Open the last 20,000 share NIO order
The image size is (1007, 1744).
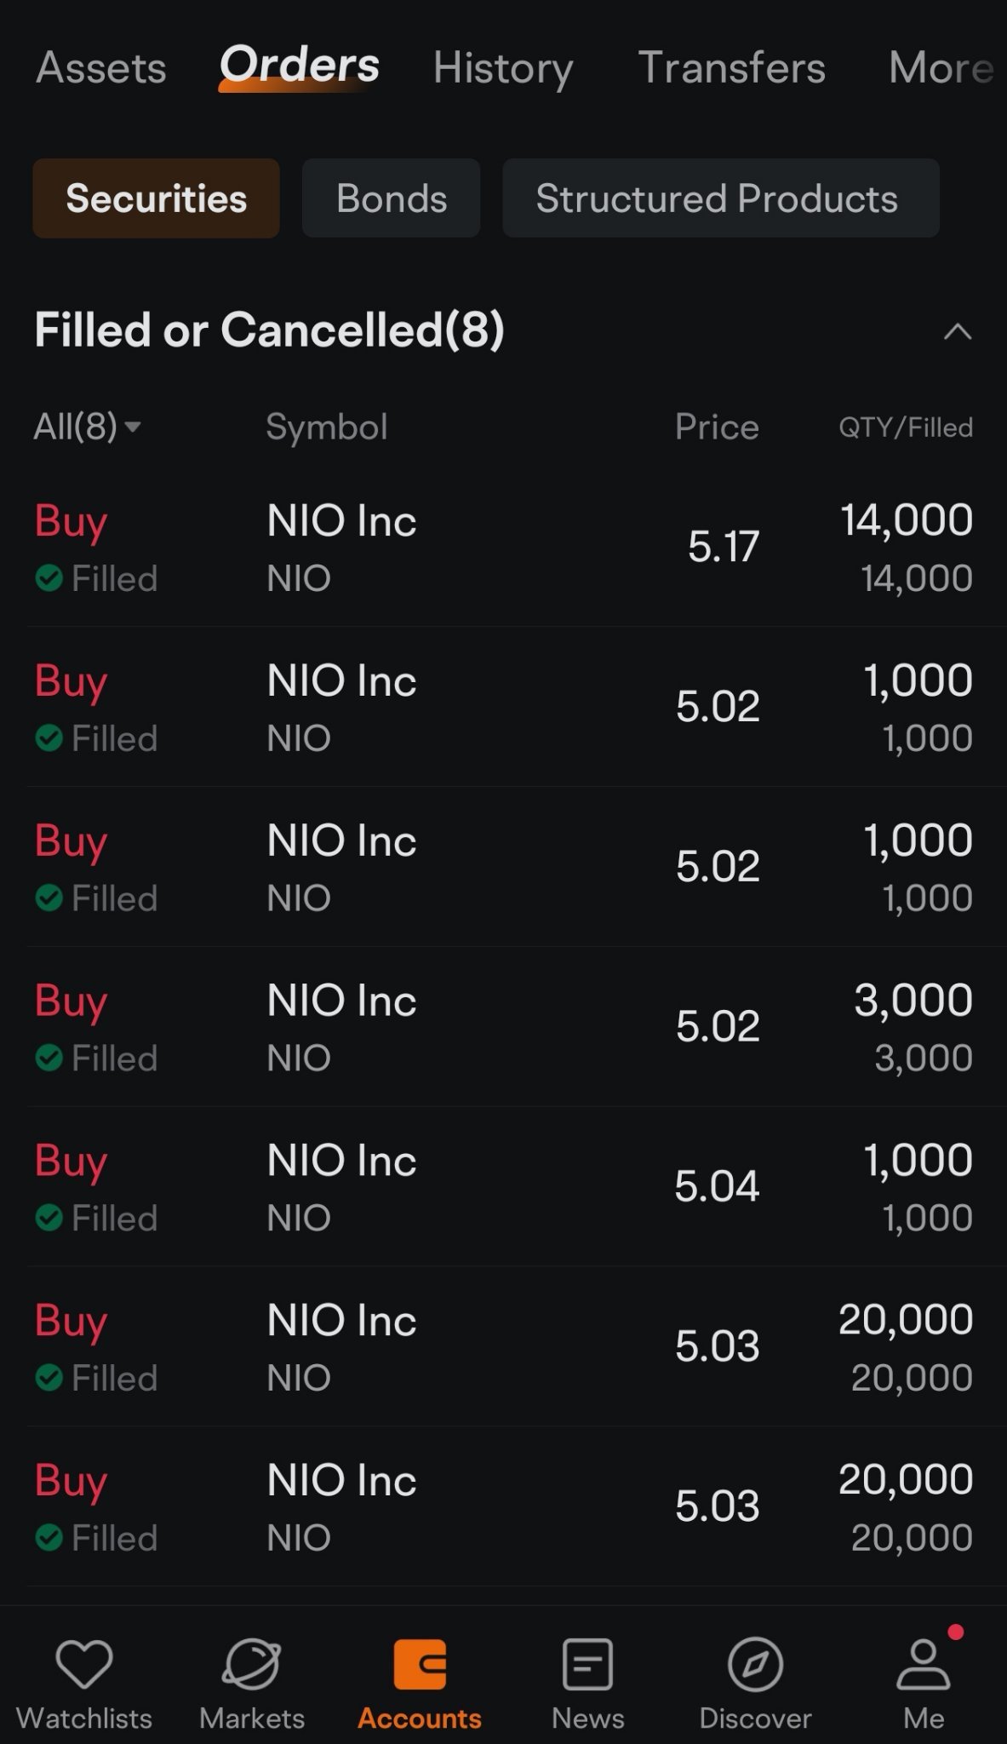[x=503, y=1507]
